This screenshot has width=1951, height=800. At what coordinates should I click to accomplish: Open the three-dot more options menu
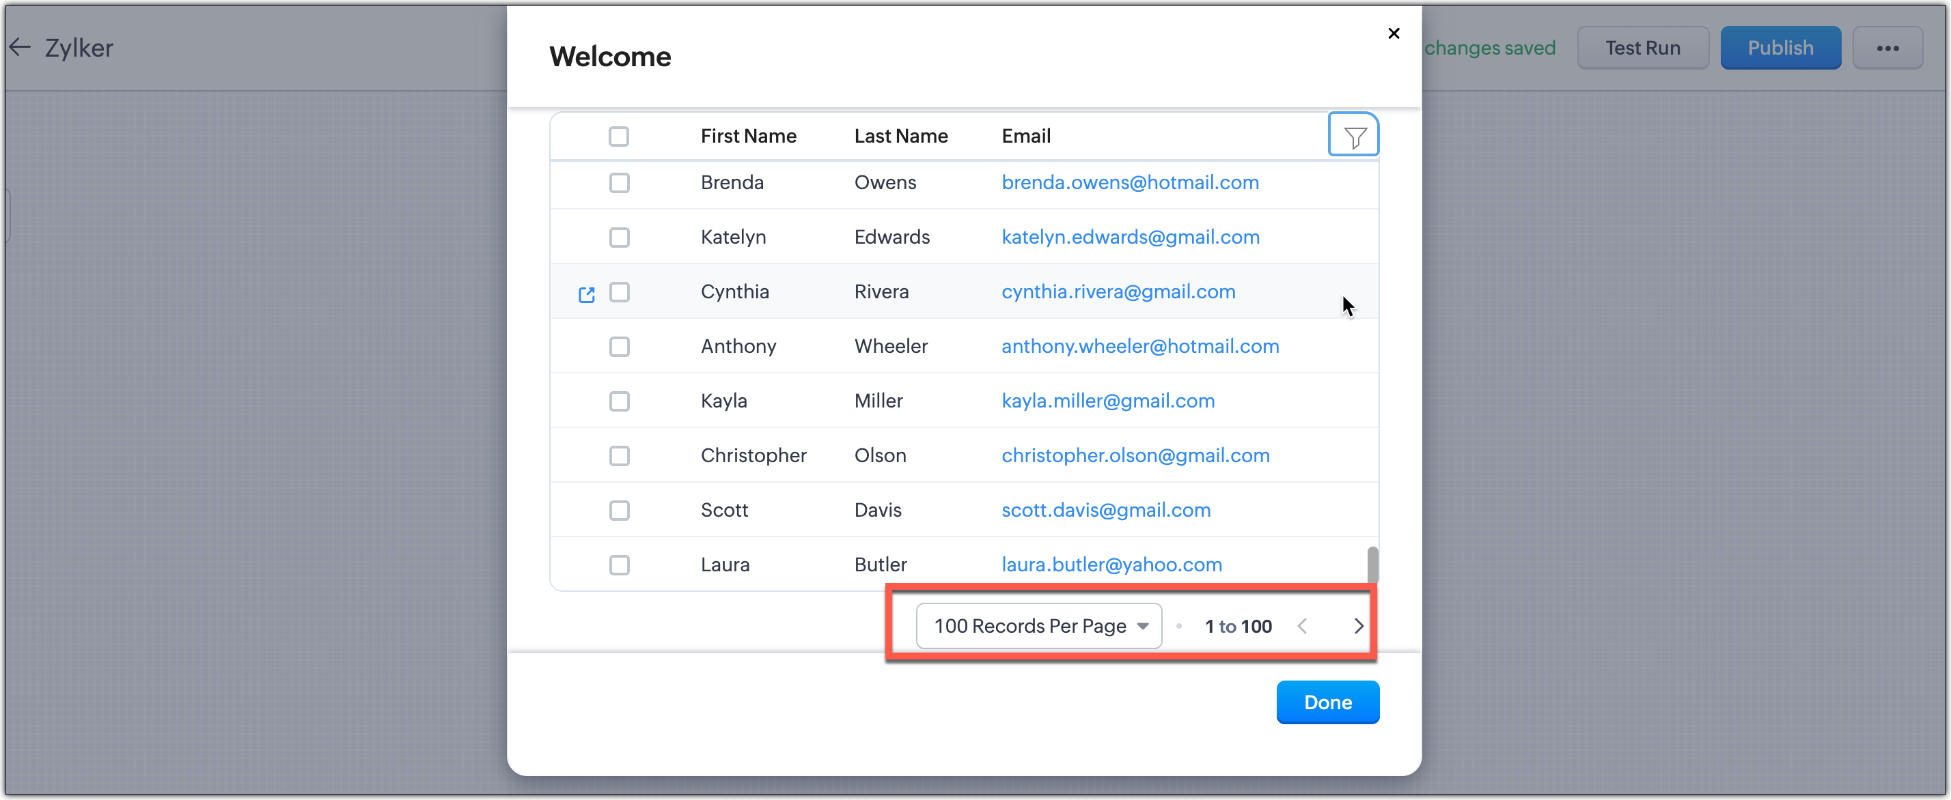click(1887, 48)
